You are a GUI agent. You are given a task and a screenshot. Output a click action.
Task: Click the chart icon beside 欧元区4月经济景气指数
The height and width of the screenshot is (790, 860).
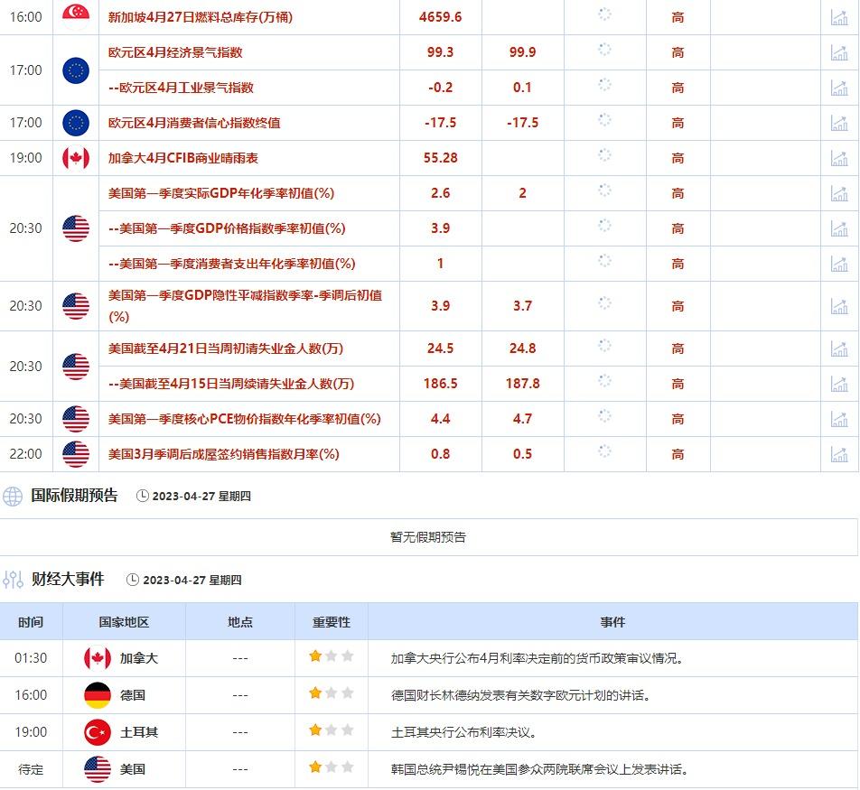(x=842, y=51)
